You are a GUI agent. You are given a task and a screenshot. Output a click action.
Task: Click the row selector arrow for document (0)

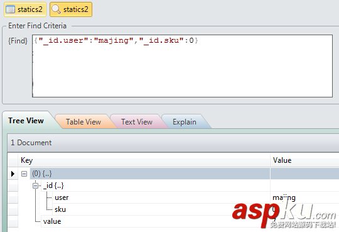click(13, 174)
